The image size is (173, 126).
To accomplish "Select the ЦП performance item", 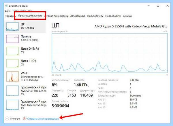I will pos(25,26).
